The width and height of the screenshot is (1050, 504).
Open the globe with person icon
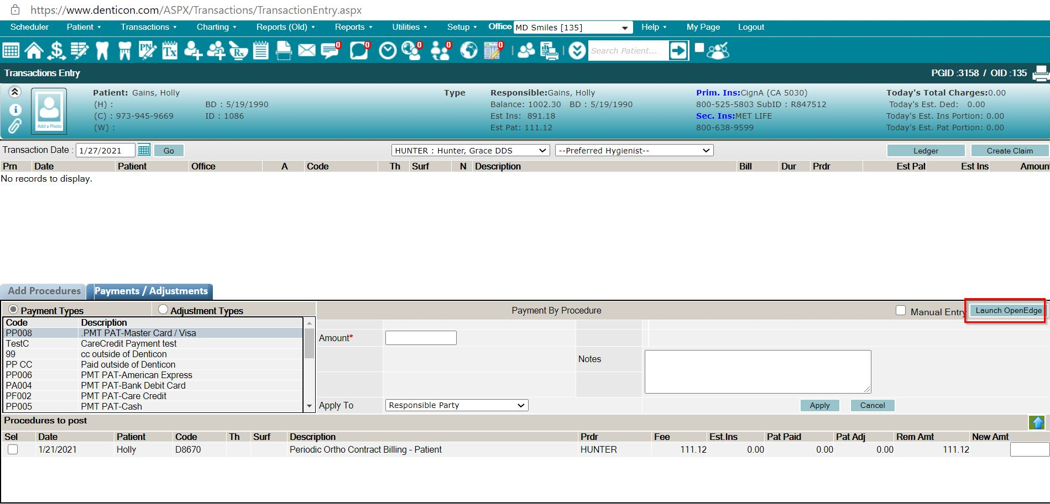pos(411,51)
